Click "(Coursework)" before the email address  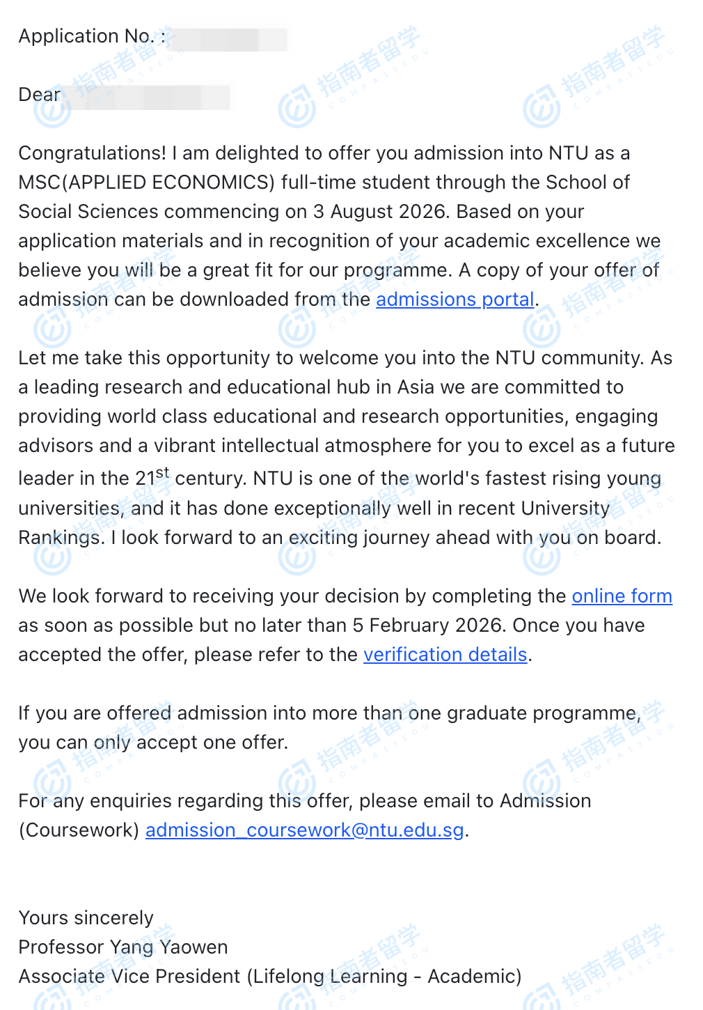tap(79, 830)
